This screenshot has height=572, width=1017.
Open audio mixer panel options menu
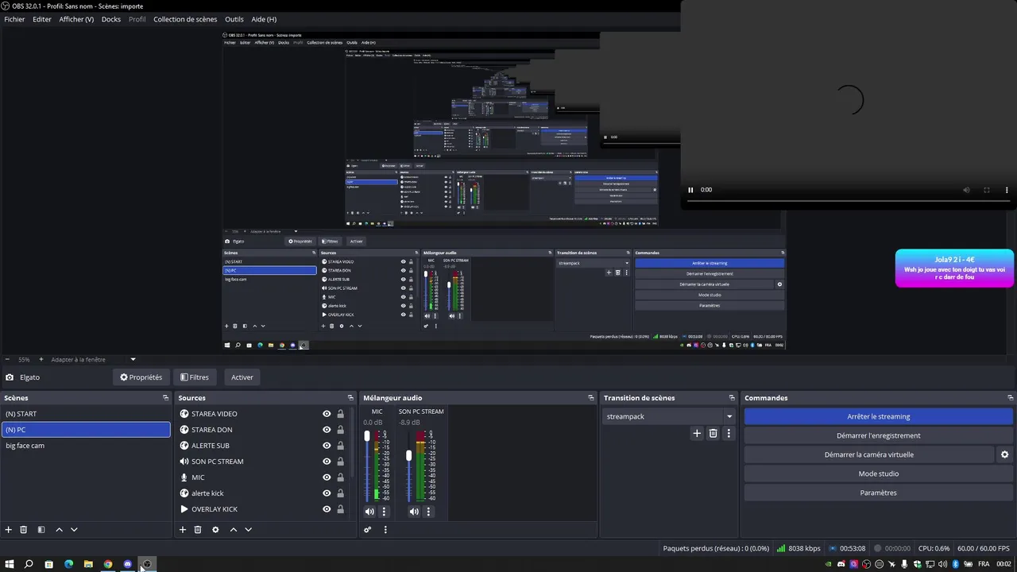(x=385, y=530)
